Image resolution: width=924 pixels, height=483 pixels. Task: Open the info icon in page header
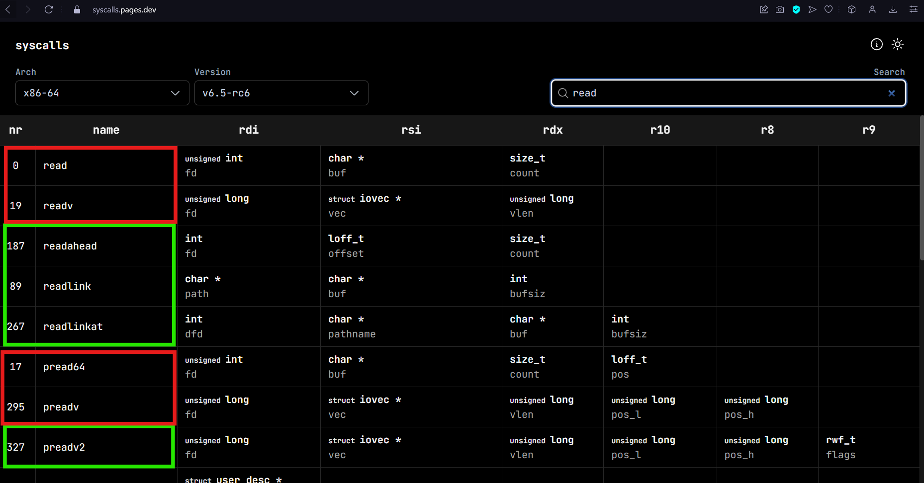tap(876, 45)
